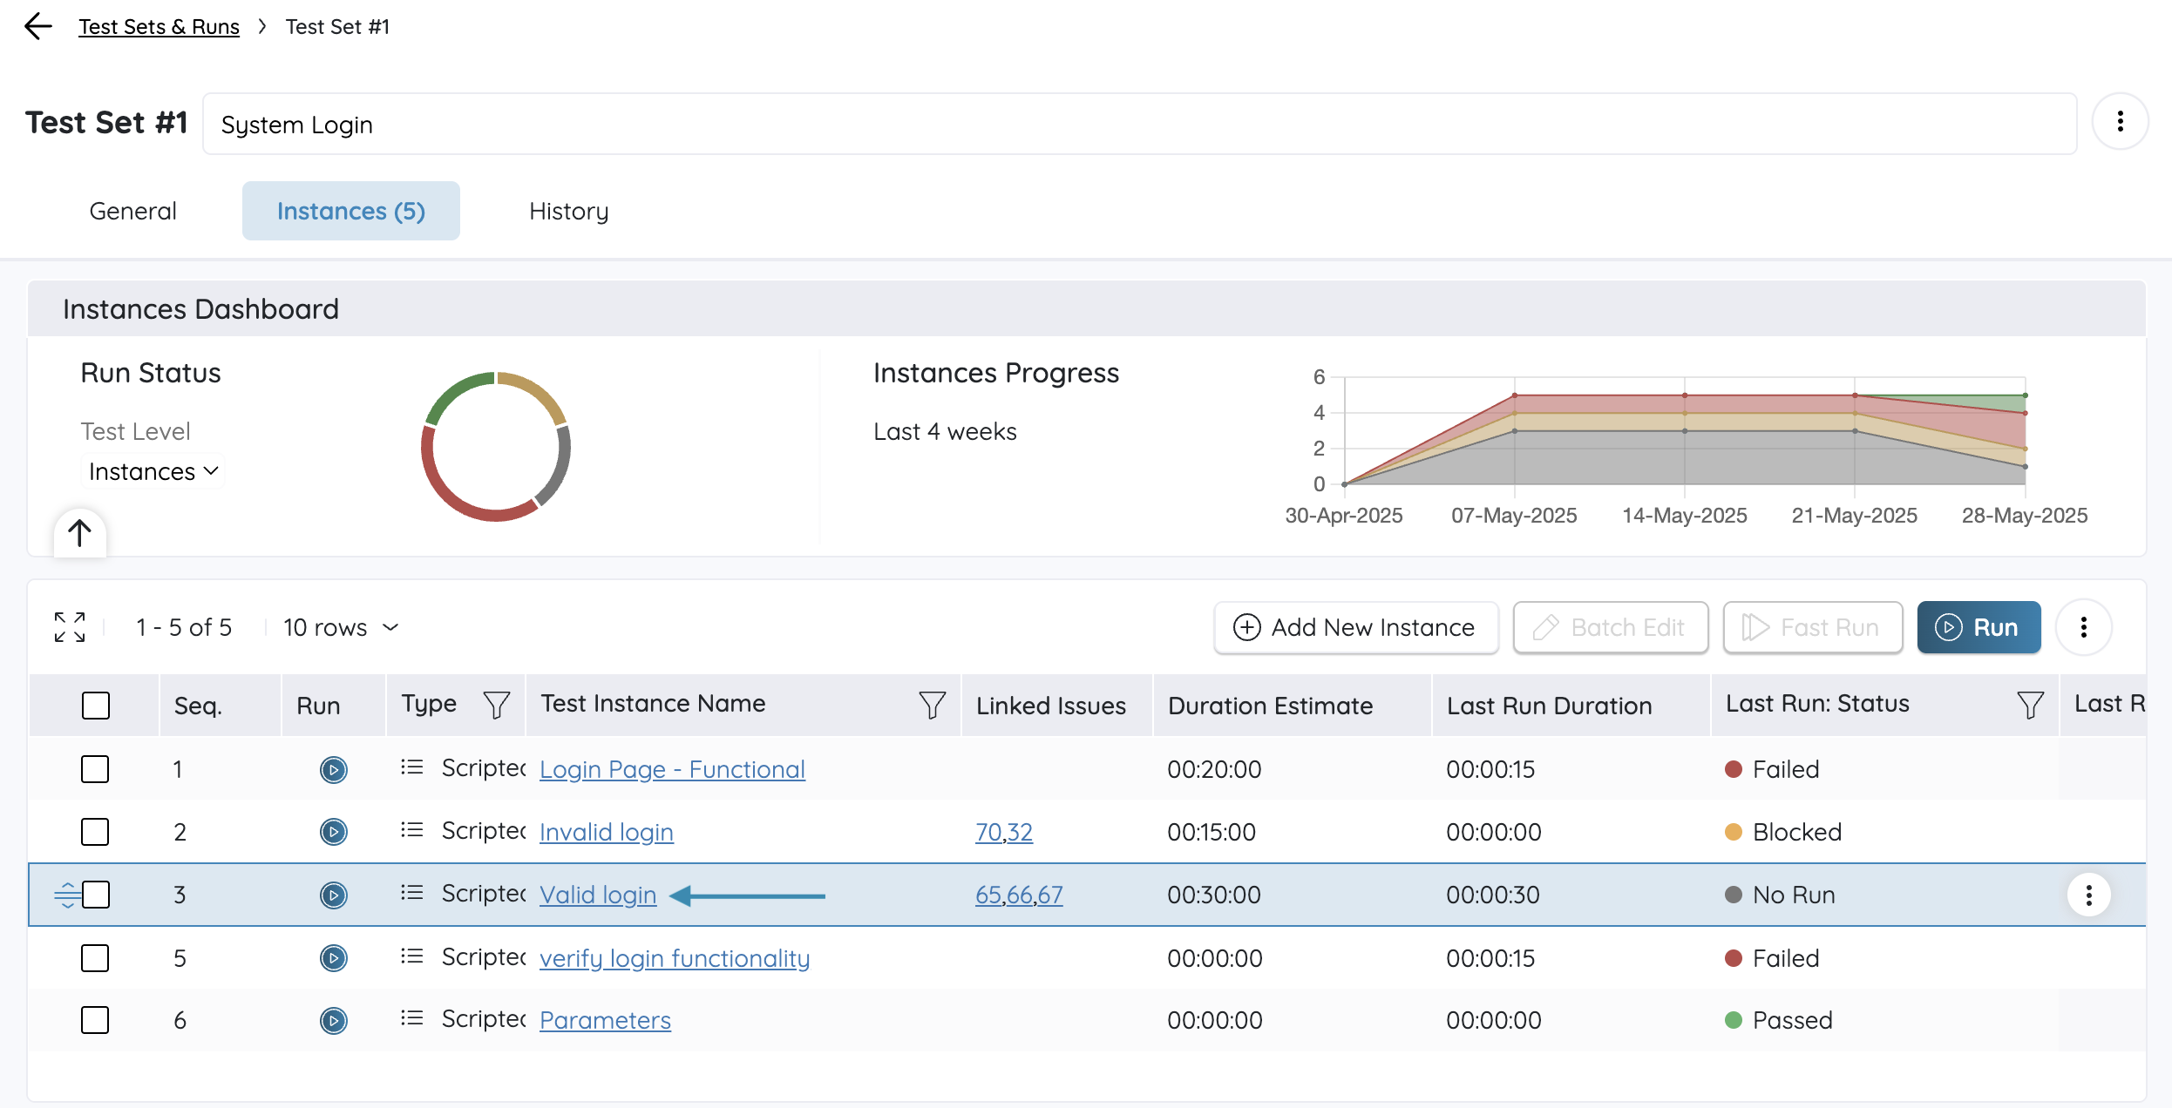
Task: Open Test Level Instances dropdown
Action: (153, 472)
